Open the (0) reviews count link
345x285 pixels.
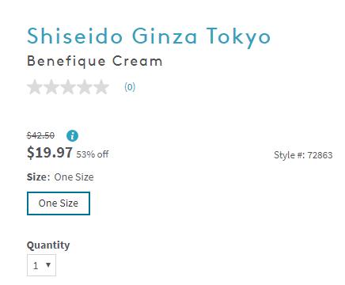coord(130,87)
